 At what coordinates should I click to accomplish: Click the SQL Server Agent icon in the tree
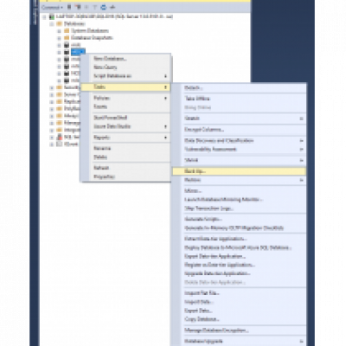point(60,137)
